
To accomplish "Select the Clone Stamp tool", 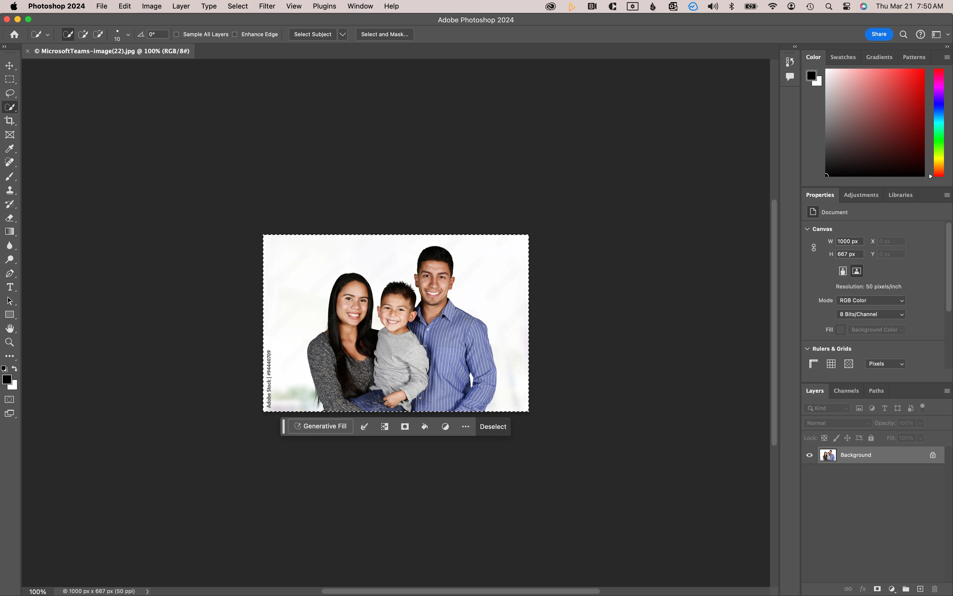I will [x=10, y=191].
